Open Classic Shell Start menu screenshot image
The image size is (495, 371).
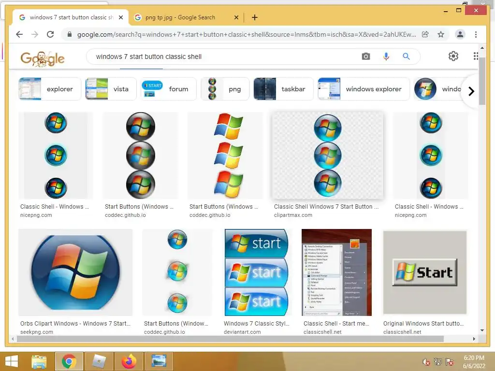pyautogui.click(x=336, y=272)
